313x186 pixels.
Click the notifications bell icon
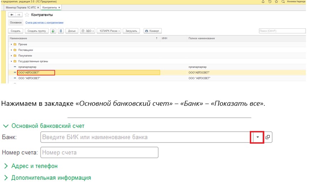(x=264, y=2)
